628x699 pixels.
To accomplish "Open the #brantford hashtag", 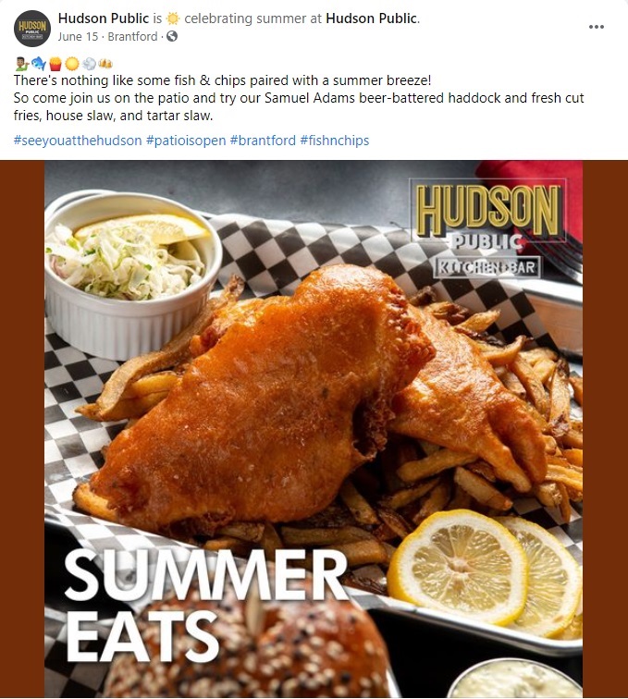I will pos(263,141).
